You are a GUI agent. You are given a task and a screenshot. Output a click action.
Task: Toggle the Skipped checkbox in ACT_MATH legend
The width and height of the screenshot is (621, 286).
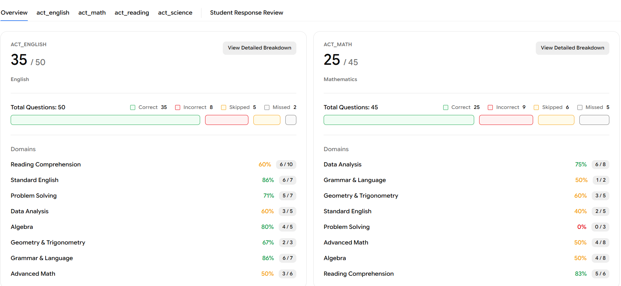point(536,107)
